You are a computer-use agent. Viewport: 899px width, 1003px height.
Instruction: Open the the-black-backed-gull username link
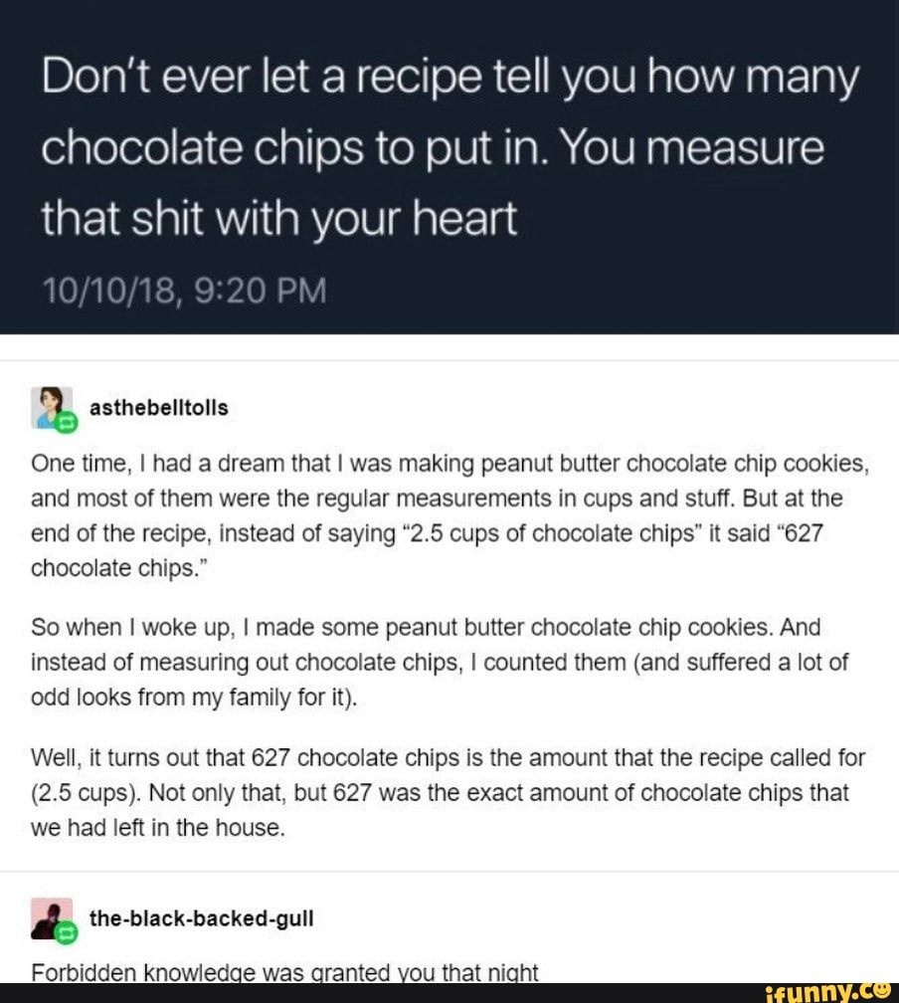tap(201, 919)
